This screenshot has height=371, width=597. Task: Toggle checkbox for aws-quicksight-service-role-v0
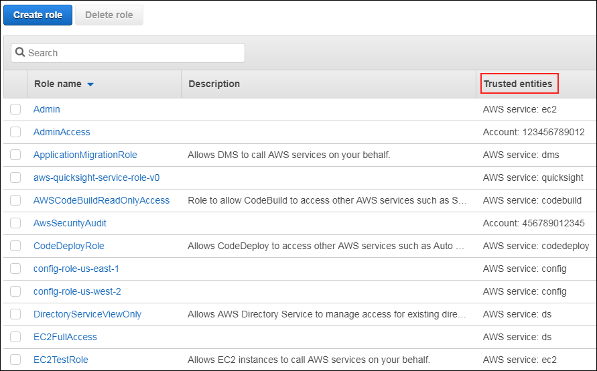pyautogui.click(x=15, y=177)
